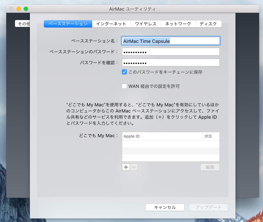This screenshot has height=222, width=263.
Task: Click the 状況 column header
Action: click(x=211, y=136)
